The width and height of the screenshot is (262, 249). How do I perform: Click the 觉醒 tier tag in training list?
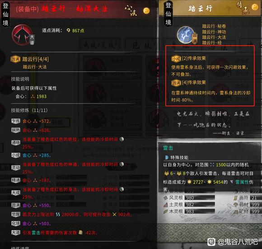[x=16, y=214]
